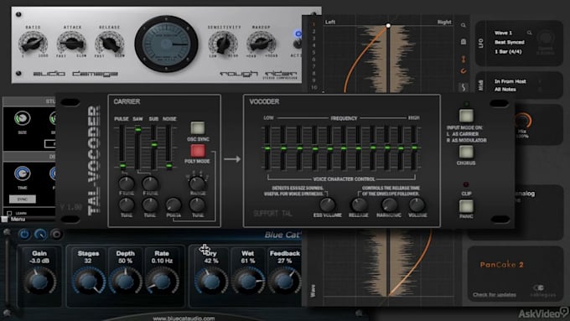This screenshot has height=321, width=570.
Task: Click the magnifier next to Wave 1
Action: pyautogui.click(x=529, y=33)
